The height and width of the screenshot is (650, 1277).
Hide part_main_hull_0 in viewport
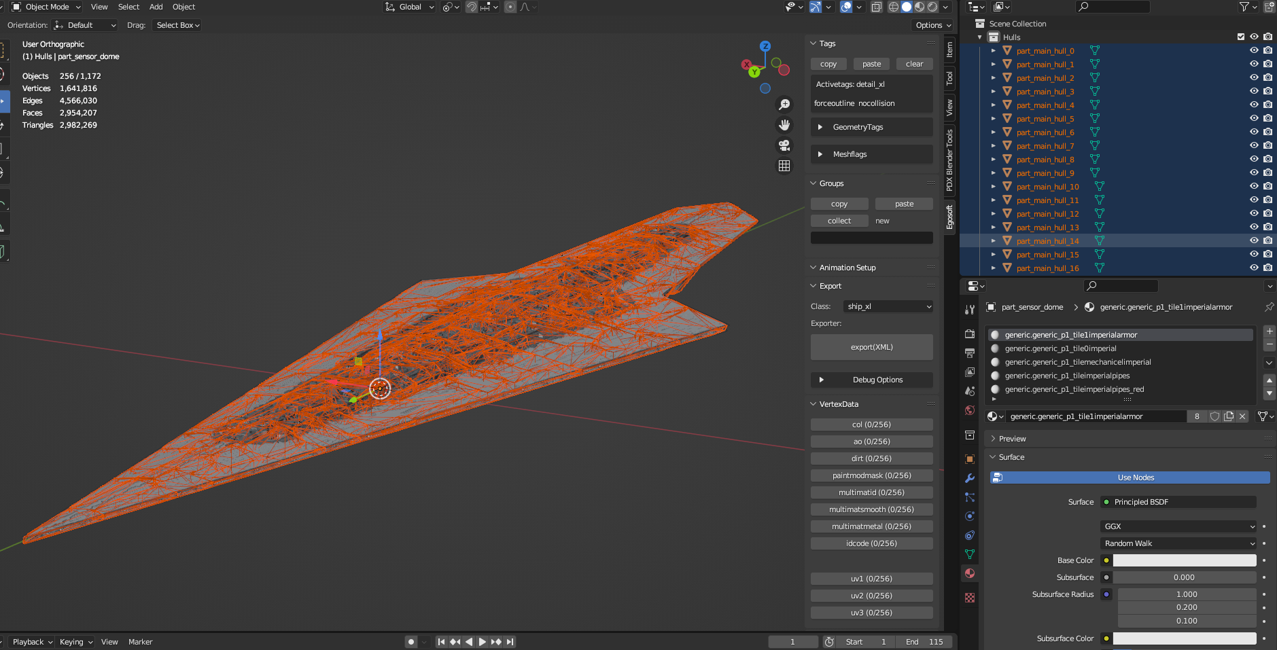pos(1254,50)
